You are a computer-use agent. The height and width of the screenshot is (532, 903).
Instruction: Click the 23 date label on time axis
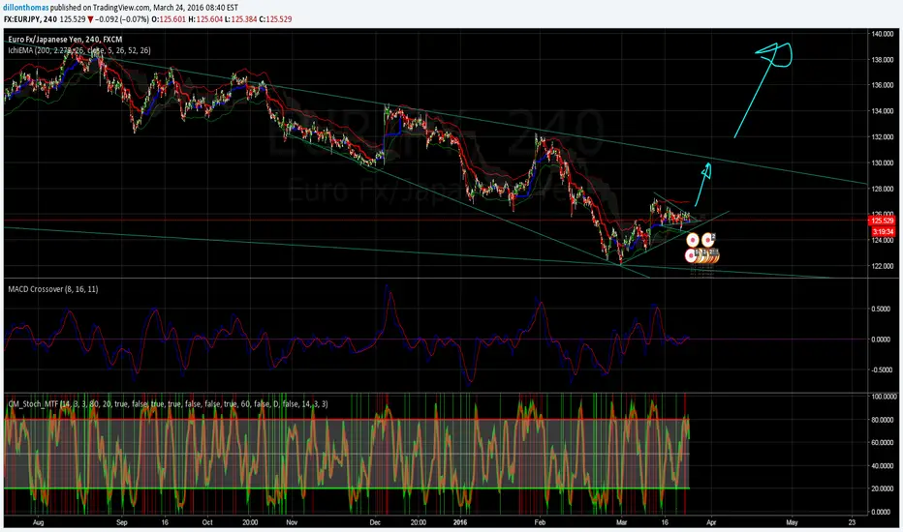click(852, 522)
